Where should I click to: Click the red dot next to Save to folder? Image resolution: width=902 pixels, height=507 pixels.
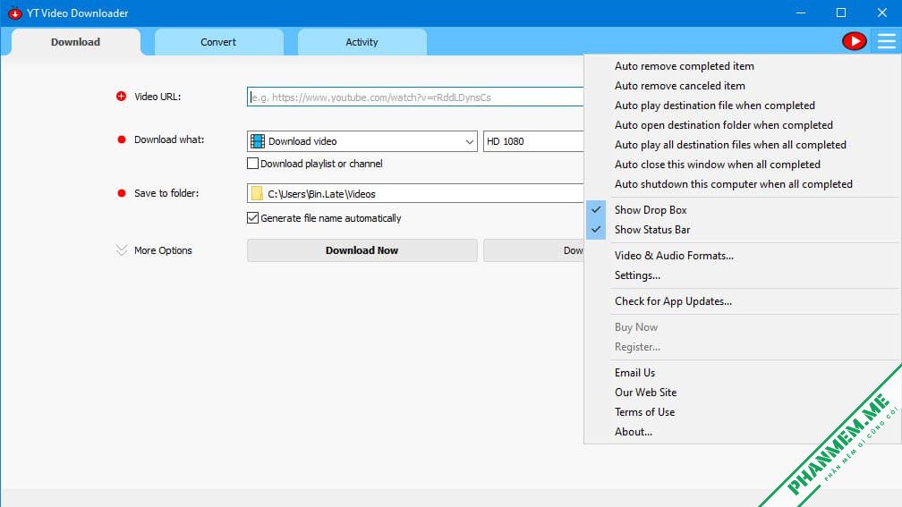[122, 193]
